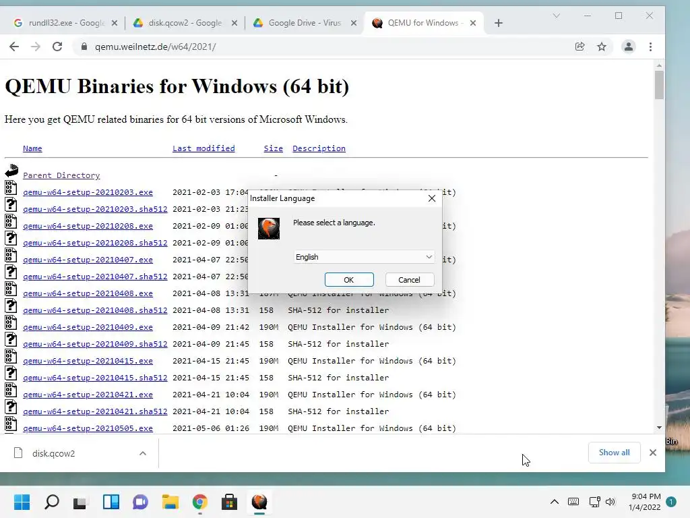This screenshot has width=690, height=518.
Task: Open qemu-w64-setup-20210415.sha512 link
Action: point(95,378)
